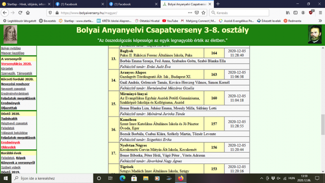This screenshot has width=325, height=183.
Task: Select the Bolyai Anyanyelvi Csapatverseny tab
Action: coord(187,4)
